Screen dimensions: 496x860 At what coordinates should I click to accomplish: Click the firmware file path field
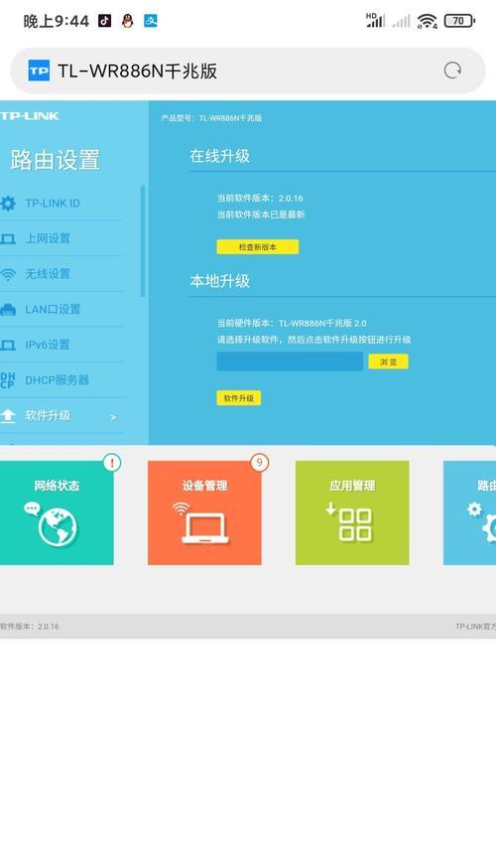(290, 361)
